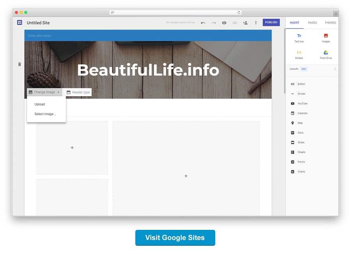The image size is (351, 254).
Task: Delete the header with trash icon
Action: tap(19, 64)
